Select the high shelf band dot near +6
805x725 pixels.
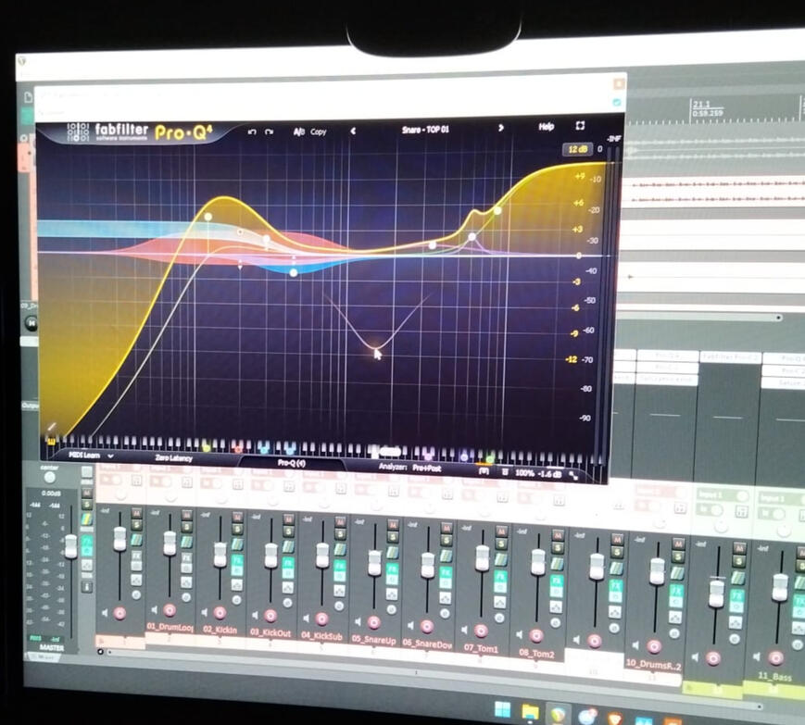click(497, 210)
